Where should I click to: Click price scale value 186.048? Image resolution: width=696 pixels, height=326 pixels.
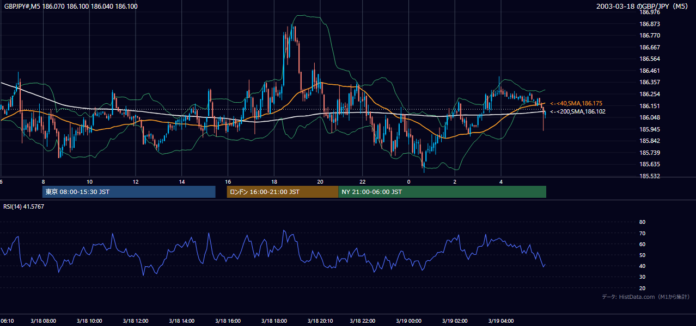point(650,117)
